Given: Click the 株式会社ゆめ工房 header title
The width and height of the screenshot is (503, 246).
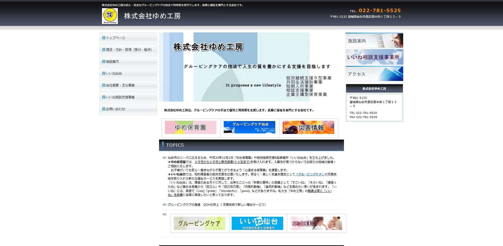Looking at the screenshot, I should click(x=152, y=16).
